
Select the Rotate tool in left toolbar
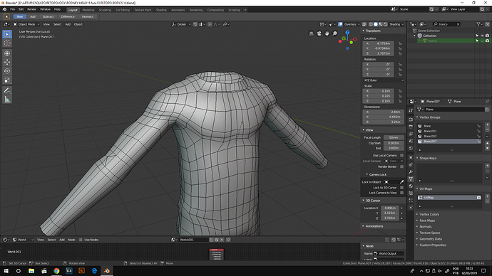[7, 71]
